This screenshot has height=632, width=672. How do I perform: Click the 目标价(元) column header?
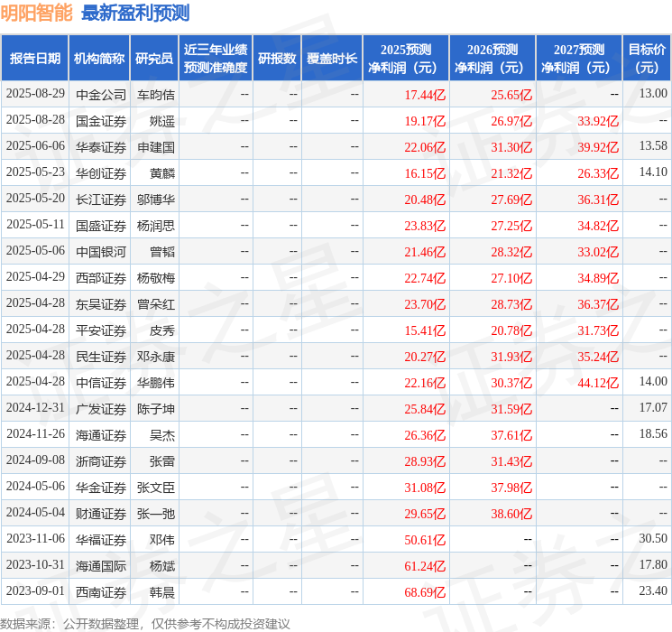pos(646,59)
